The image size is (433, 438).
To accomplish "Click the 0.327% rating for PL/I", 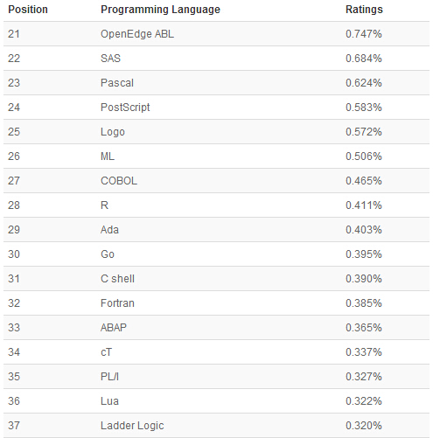I will coord(364,377).
